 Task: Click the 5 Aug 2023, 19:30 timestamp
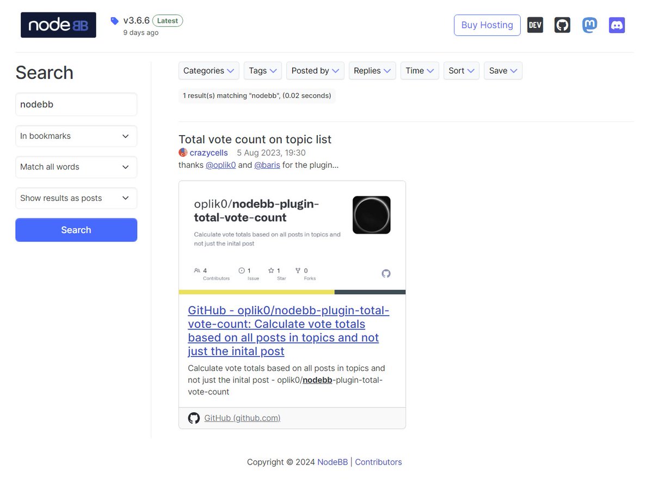pos(271,152)
